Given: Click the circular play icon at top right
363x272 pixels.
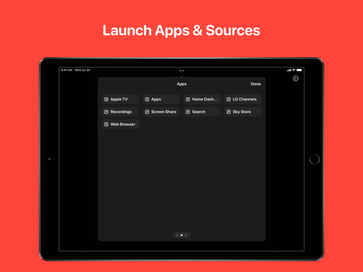Looking at the screenshot, I should 296,79.
